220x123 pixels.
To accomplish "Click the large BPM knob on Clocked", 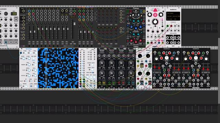I will (6, 14).
